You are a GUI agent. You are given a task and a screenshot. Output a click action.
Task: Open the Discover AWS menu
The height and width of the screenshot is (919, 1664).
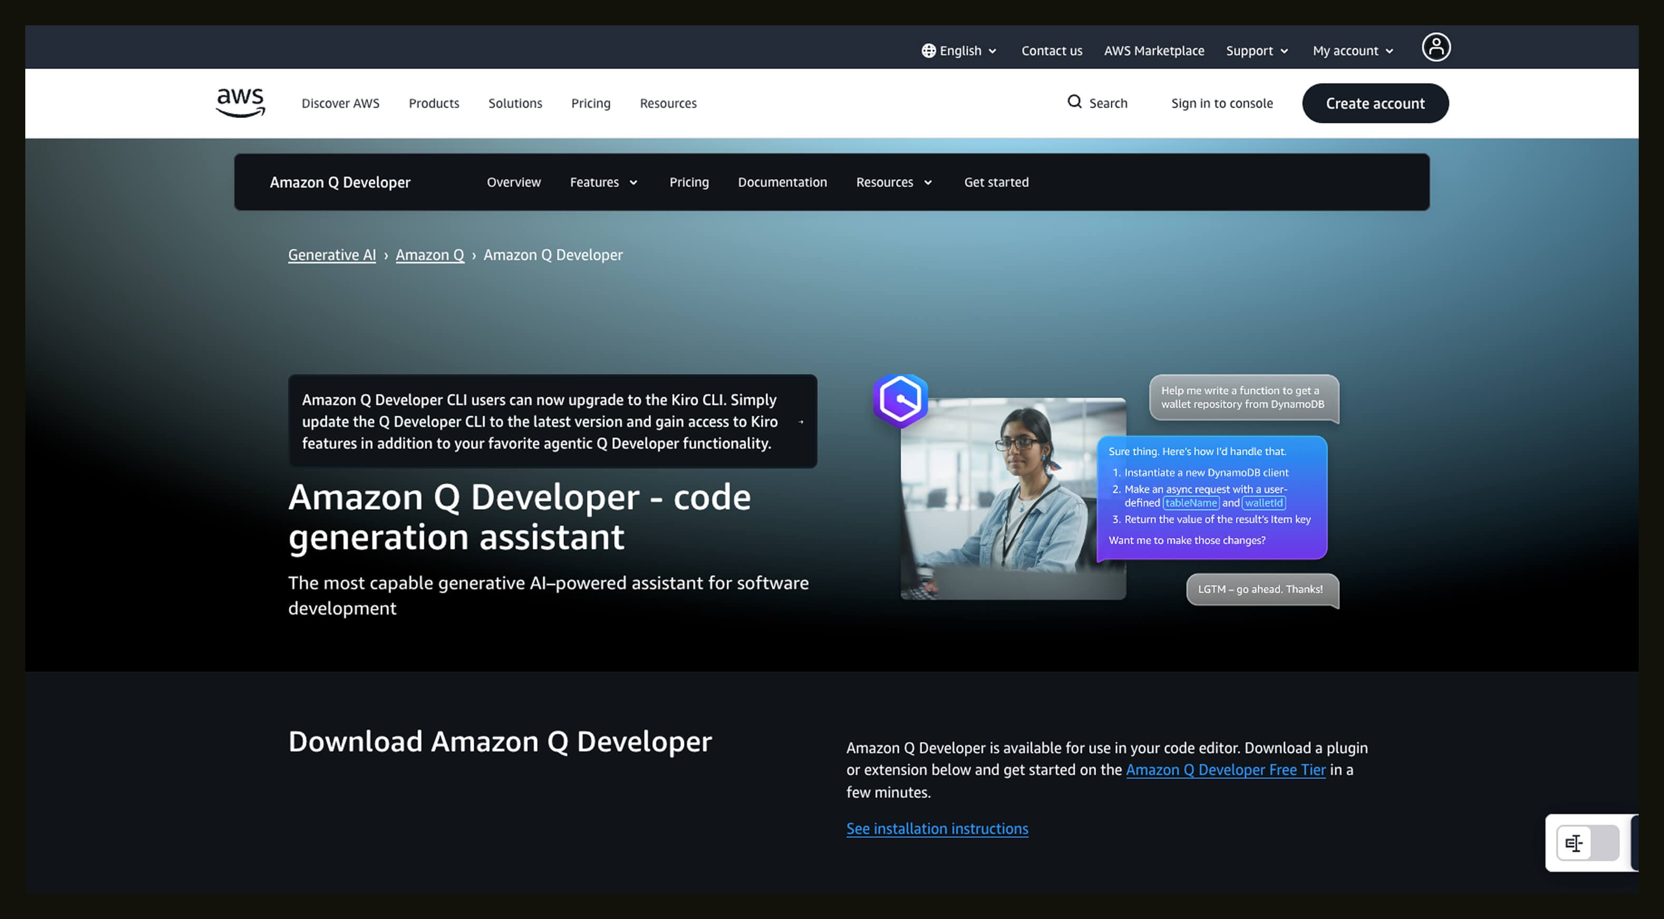point(340,103)
